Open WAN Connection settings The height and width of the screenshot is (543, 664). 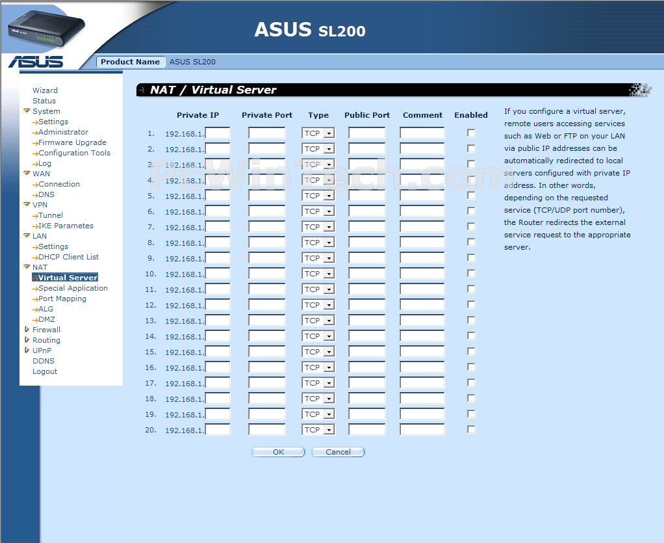[x=59, y=185]
